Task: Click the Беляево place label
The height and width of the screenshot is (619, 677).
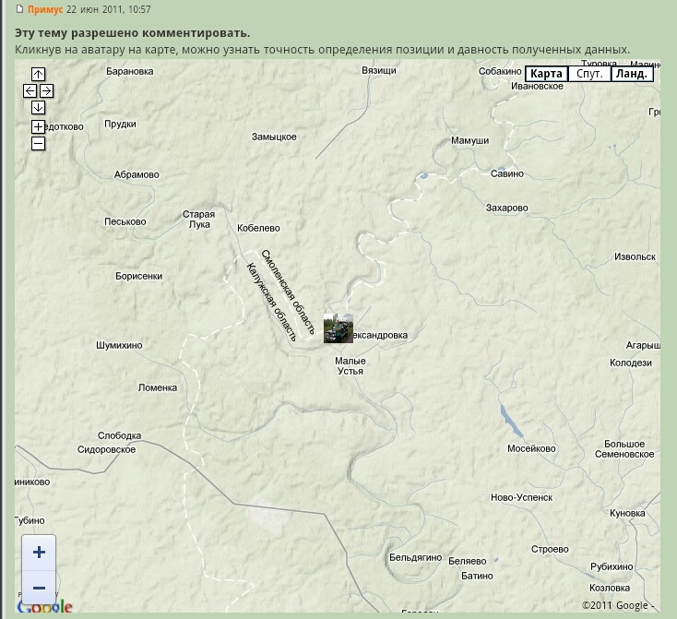Action: click(467, 561)
